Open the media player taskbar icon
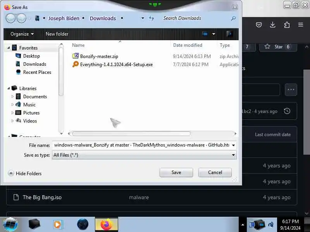 [58, 225]
